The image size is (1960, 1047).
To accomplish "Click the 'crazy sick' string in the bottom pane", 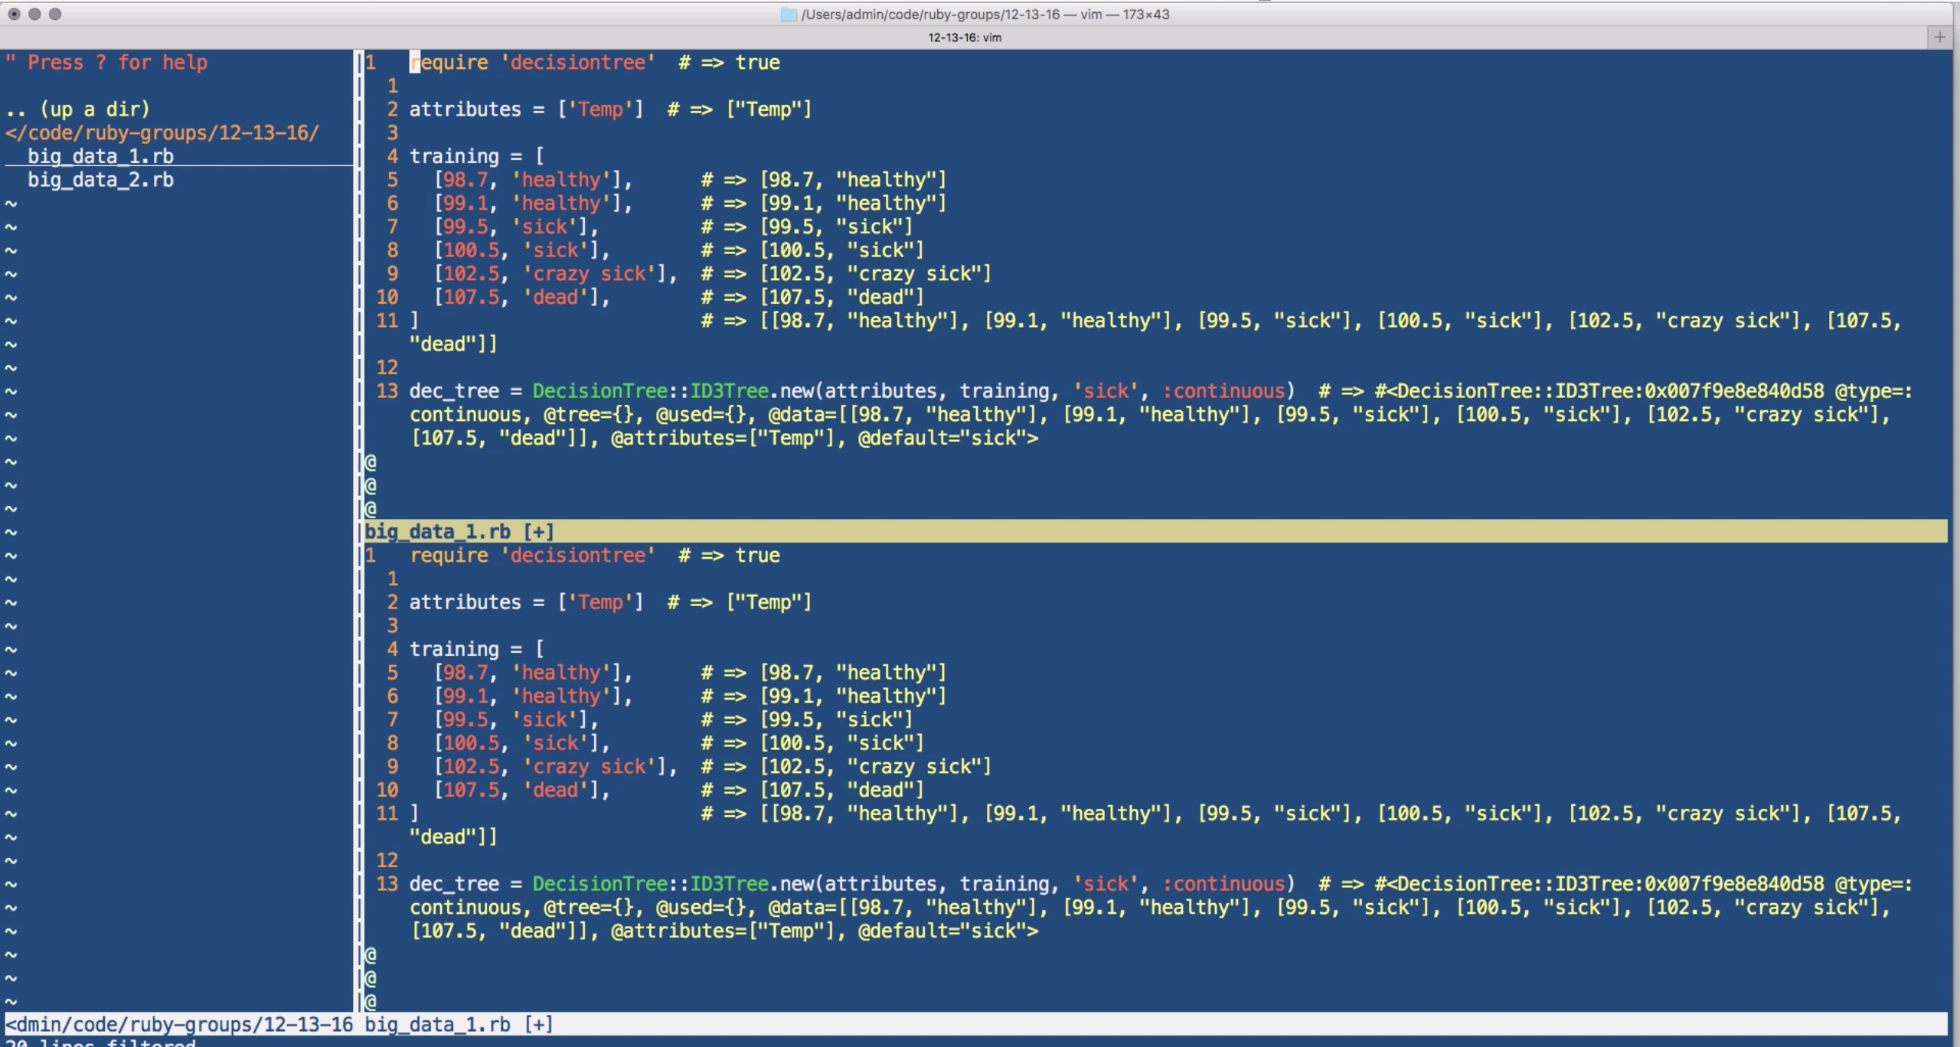I will tap(590, 766).
